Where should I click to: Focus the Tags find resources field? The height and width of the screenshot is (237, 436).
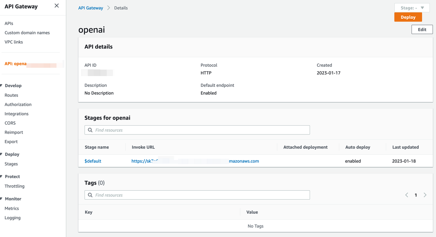click(x=201, y=195)
